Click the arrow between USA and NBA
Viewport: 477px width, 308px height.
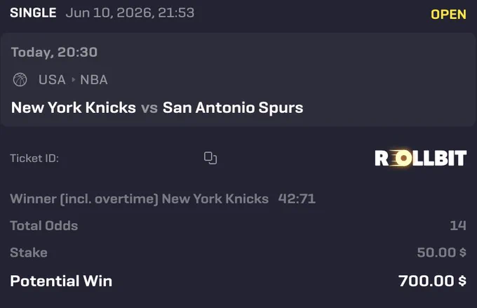pos(73,80)
